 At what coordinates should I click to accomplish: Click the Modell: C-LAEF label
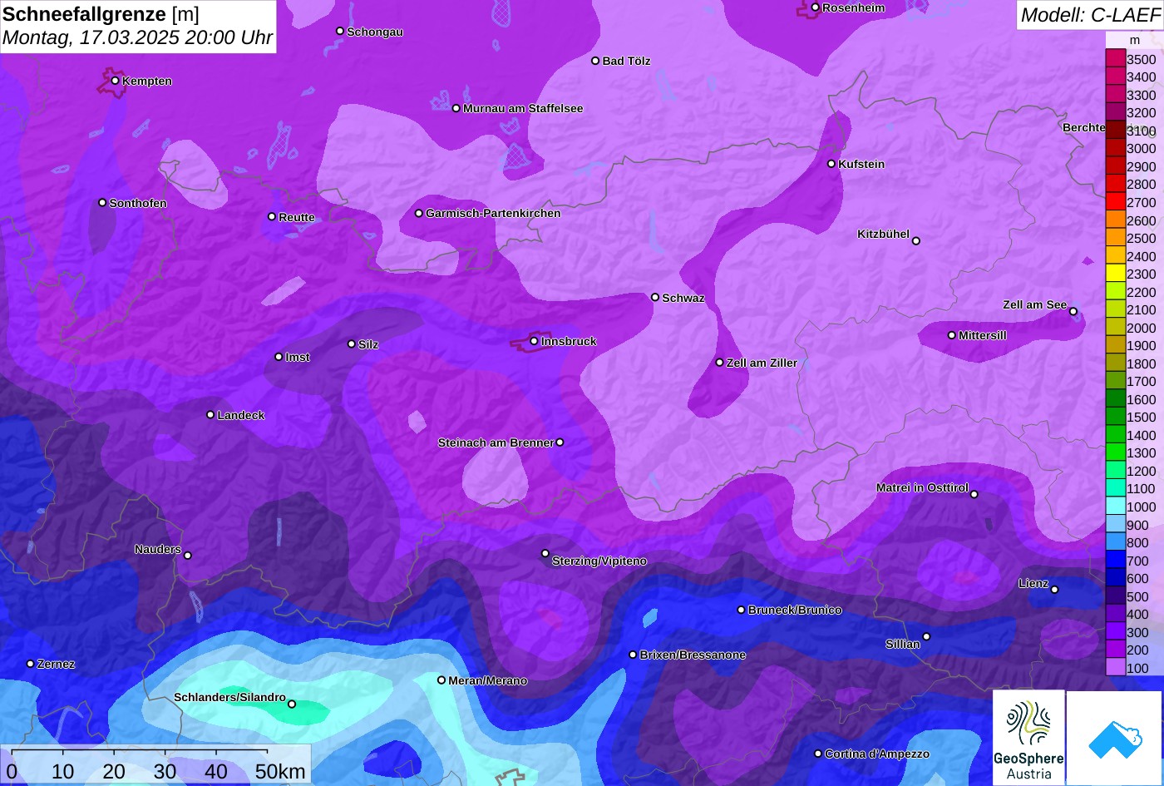tap(1090, 14)
